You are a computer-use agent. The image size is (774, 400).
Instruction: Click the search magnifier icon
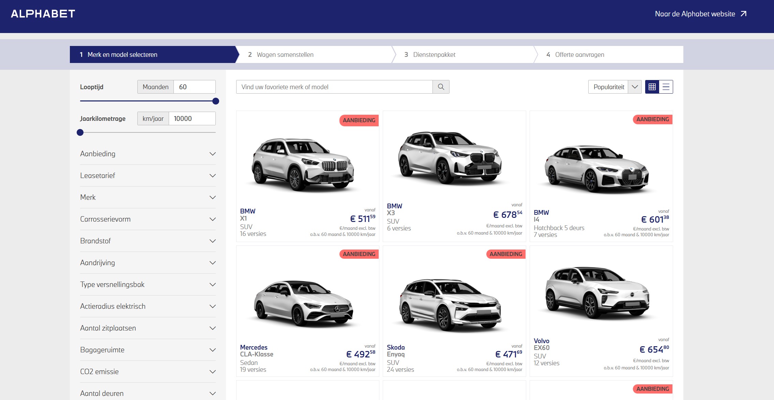pyautogui.click(x=441, y=87)
